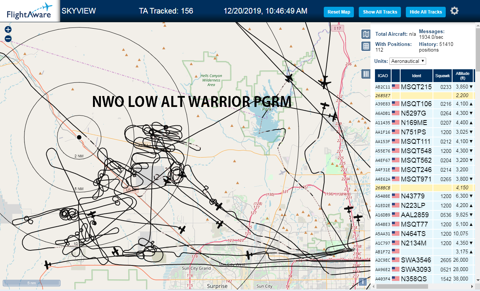Click the FlightAware logo
480x291 pixels.
29,11
